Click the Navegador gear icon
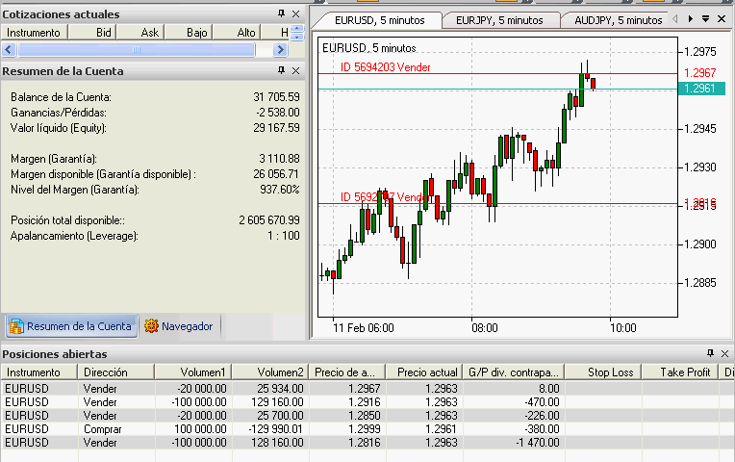 click(151, 326)
